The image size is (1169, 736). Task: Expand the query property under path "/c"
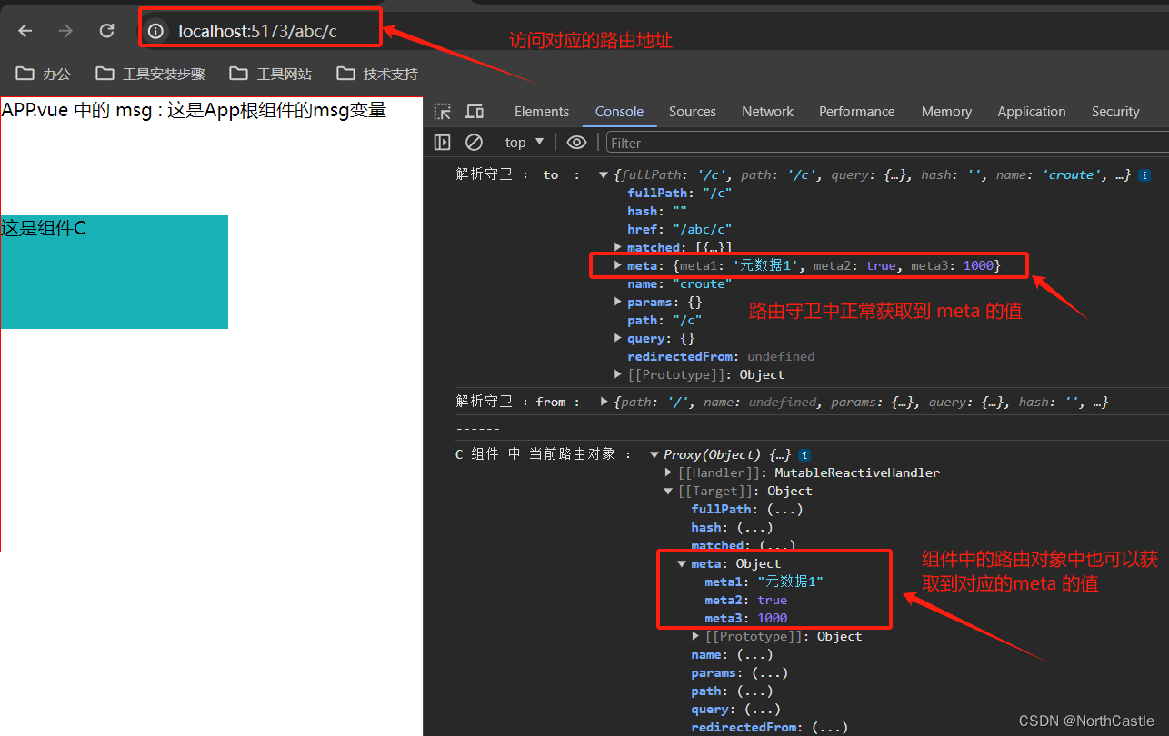619,338
